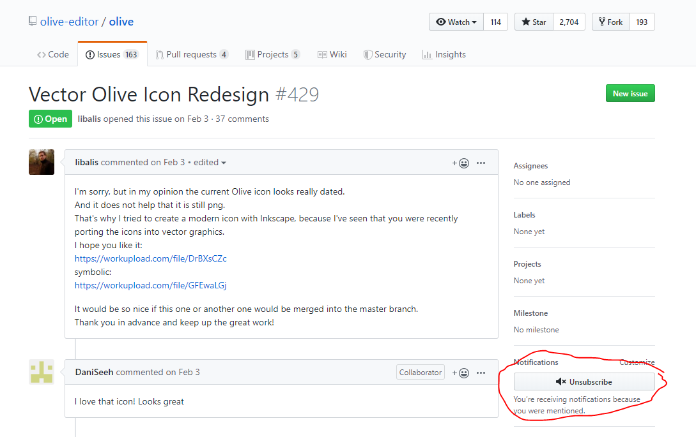Open libalis avatar picture
The image size is (696, 437).
point(42,162)
